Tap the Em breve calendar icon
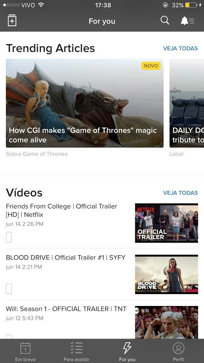 [26, 348]
